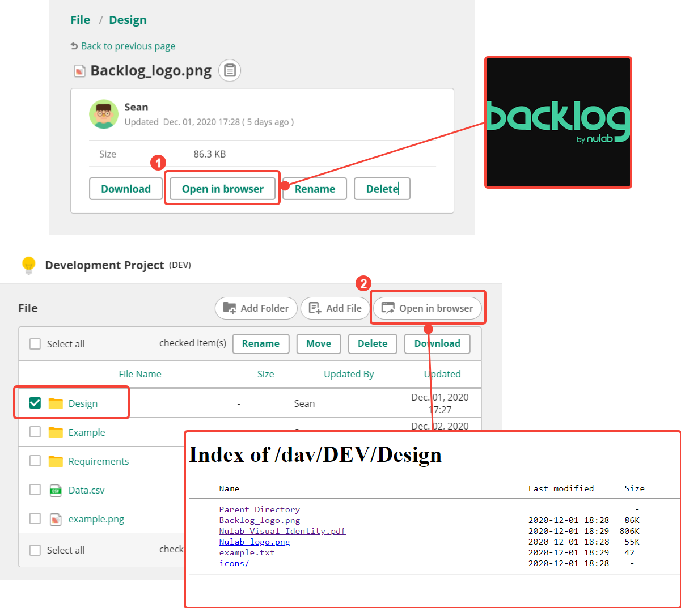
Task: Open the Design folder link
Action: point(83,403)
